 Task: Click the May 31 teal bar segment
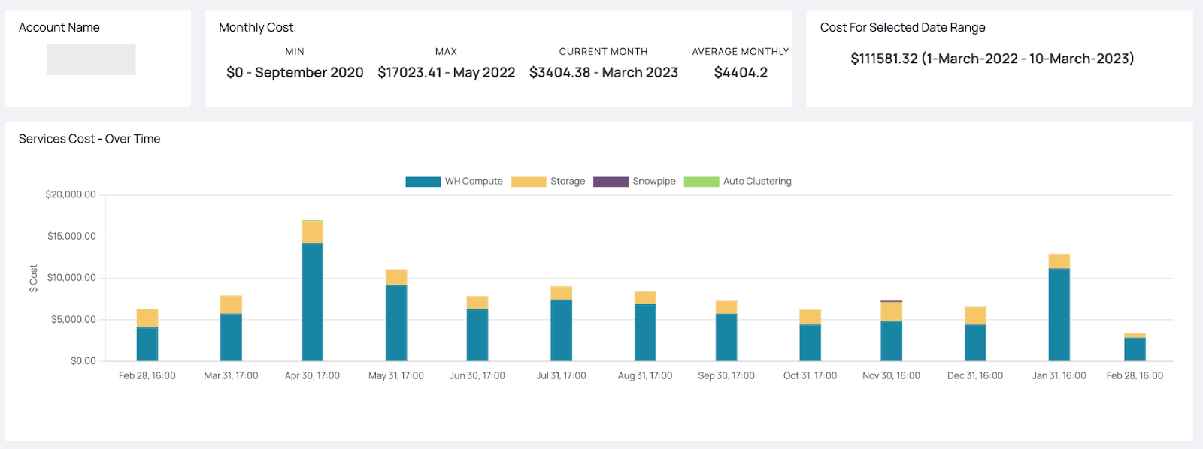pyautogui.click(x=396, y=323)
